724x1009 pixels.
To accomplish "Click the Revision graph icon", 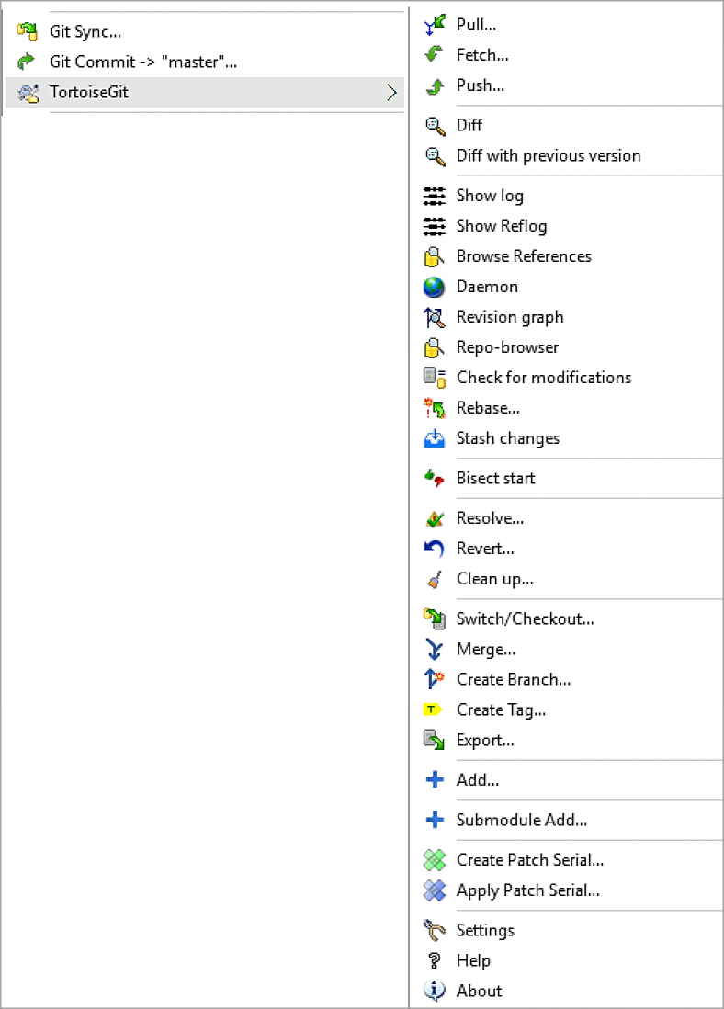I will coord(435,317).
